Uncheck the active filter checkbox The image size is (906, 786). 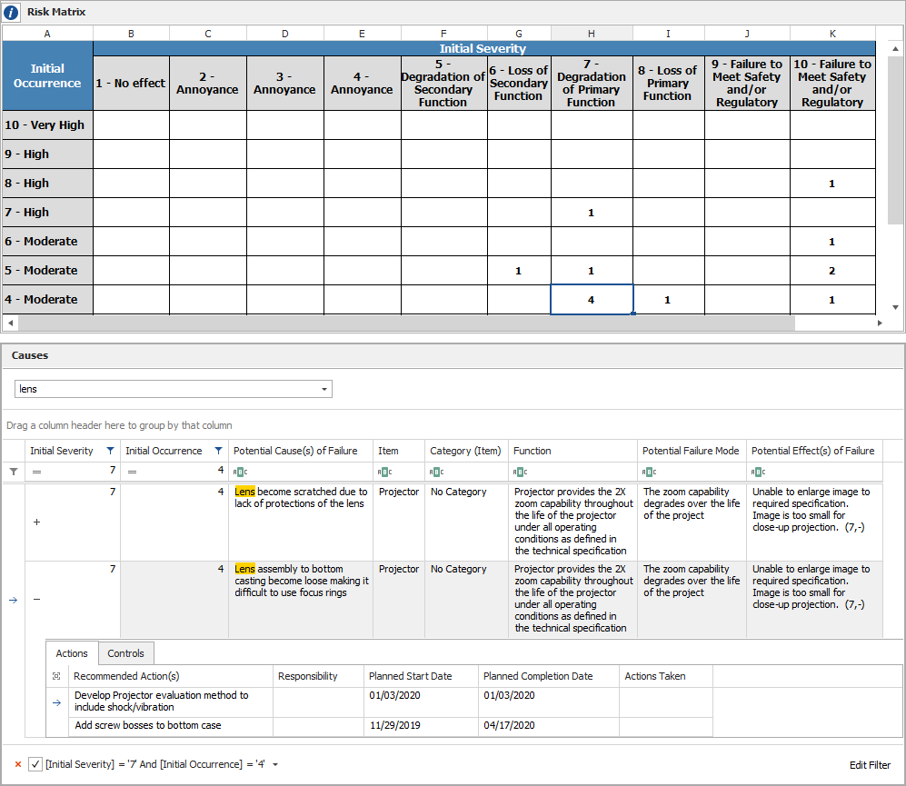pos(35,765)
